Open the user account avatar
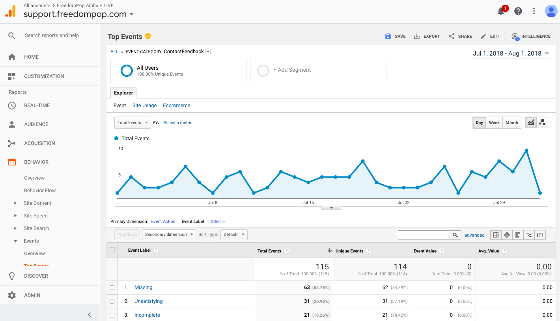The height and width of the screenshot is (321, 560). tap(551, 11)
